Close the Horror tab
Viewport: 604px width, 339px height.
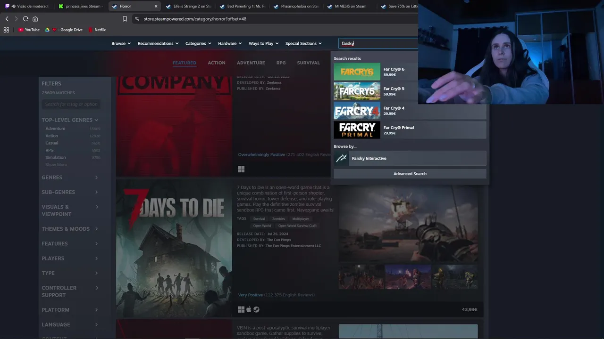coord(156,6)
